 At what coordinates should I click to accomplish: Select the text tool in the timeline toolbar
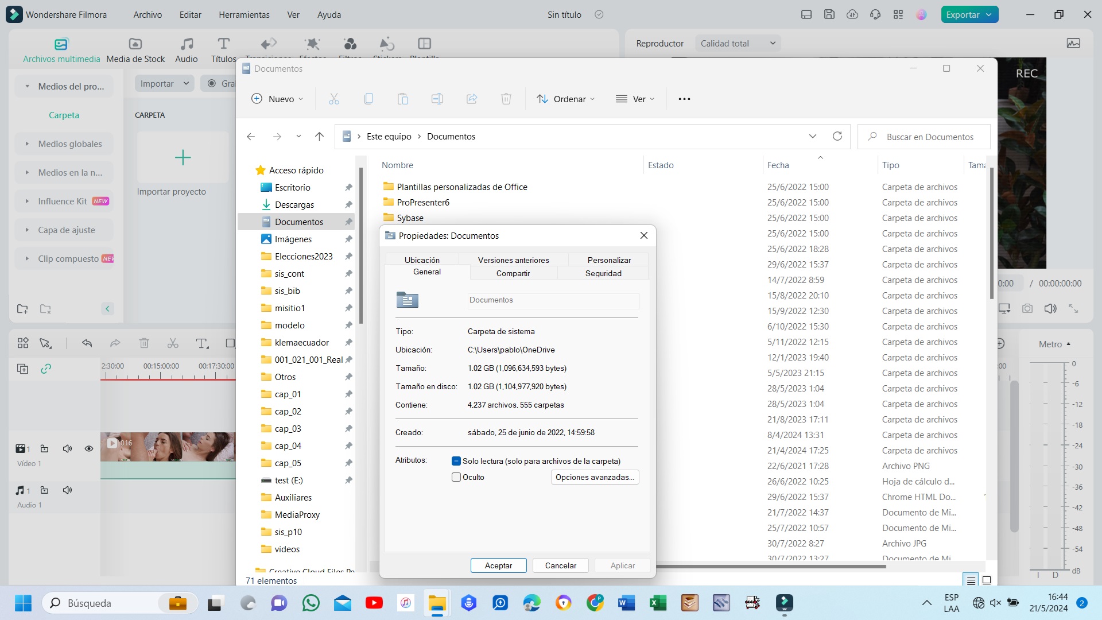tap(201, 343)
